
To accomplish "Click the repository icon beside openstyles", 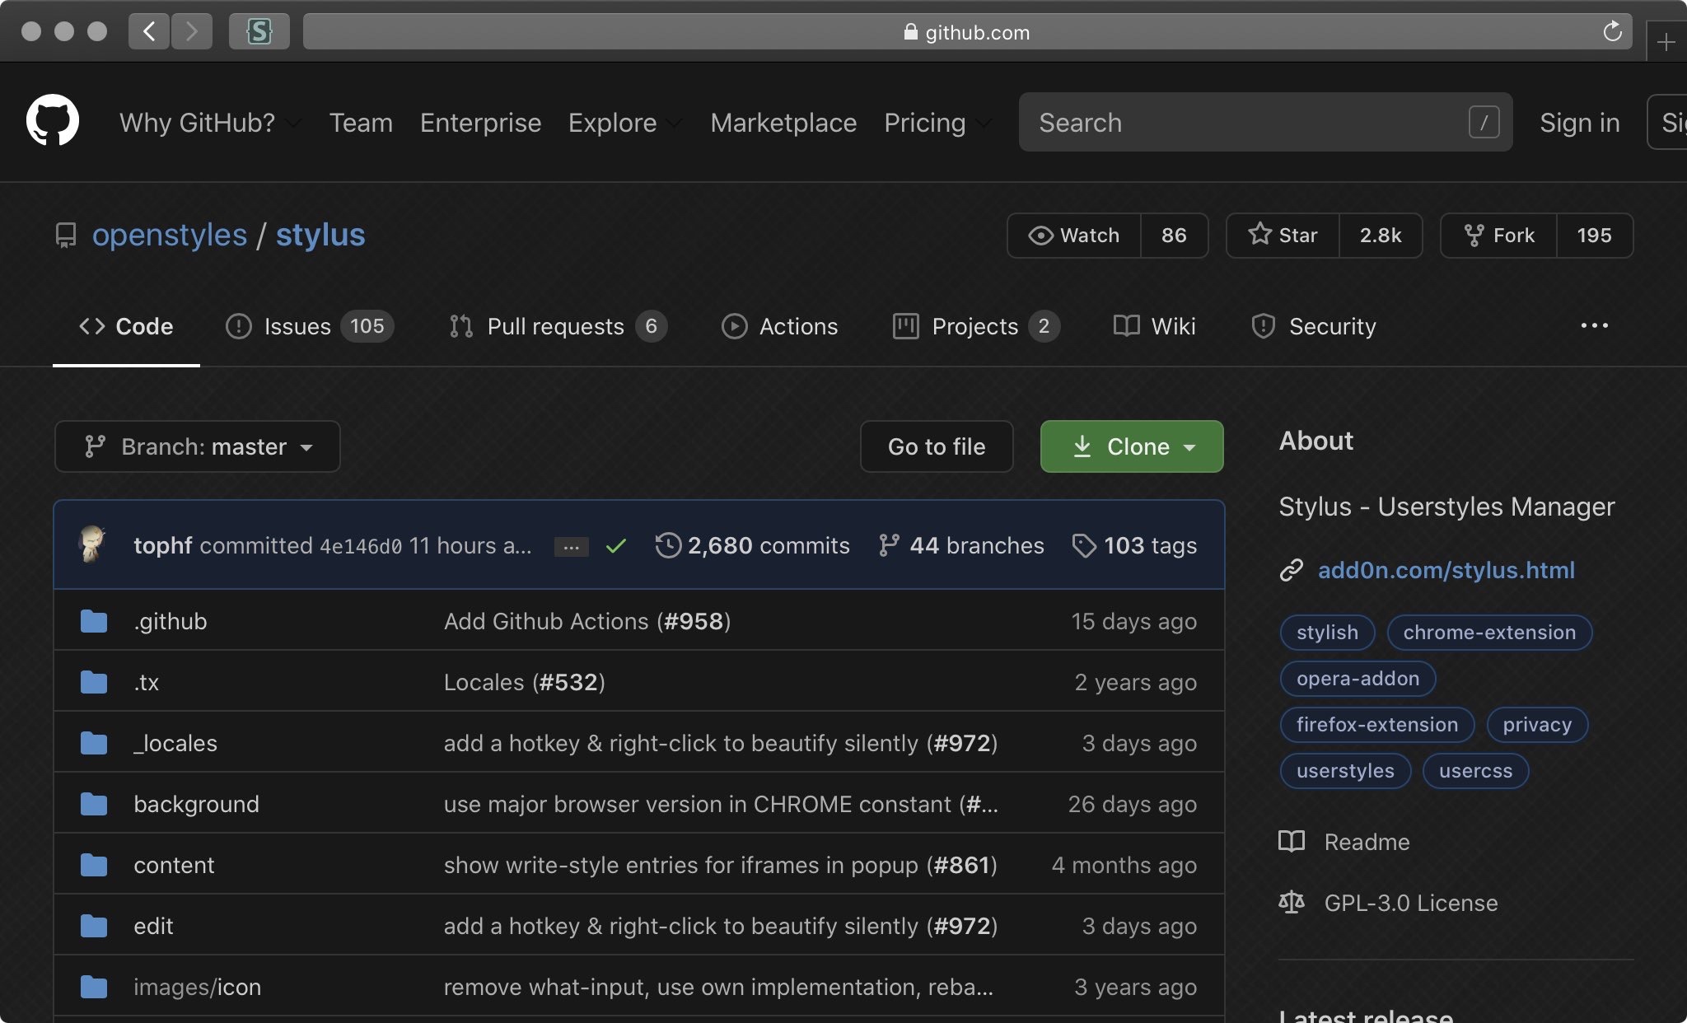I will tap(66, 236).
